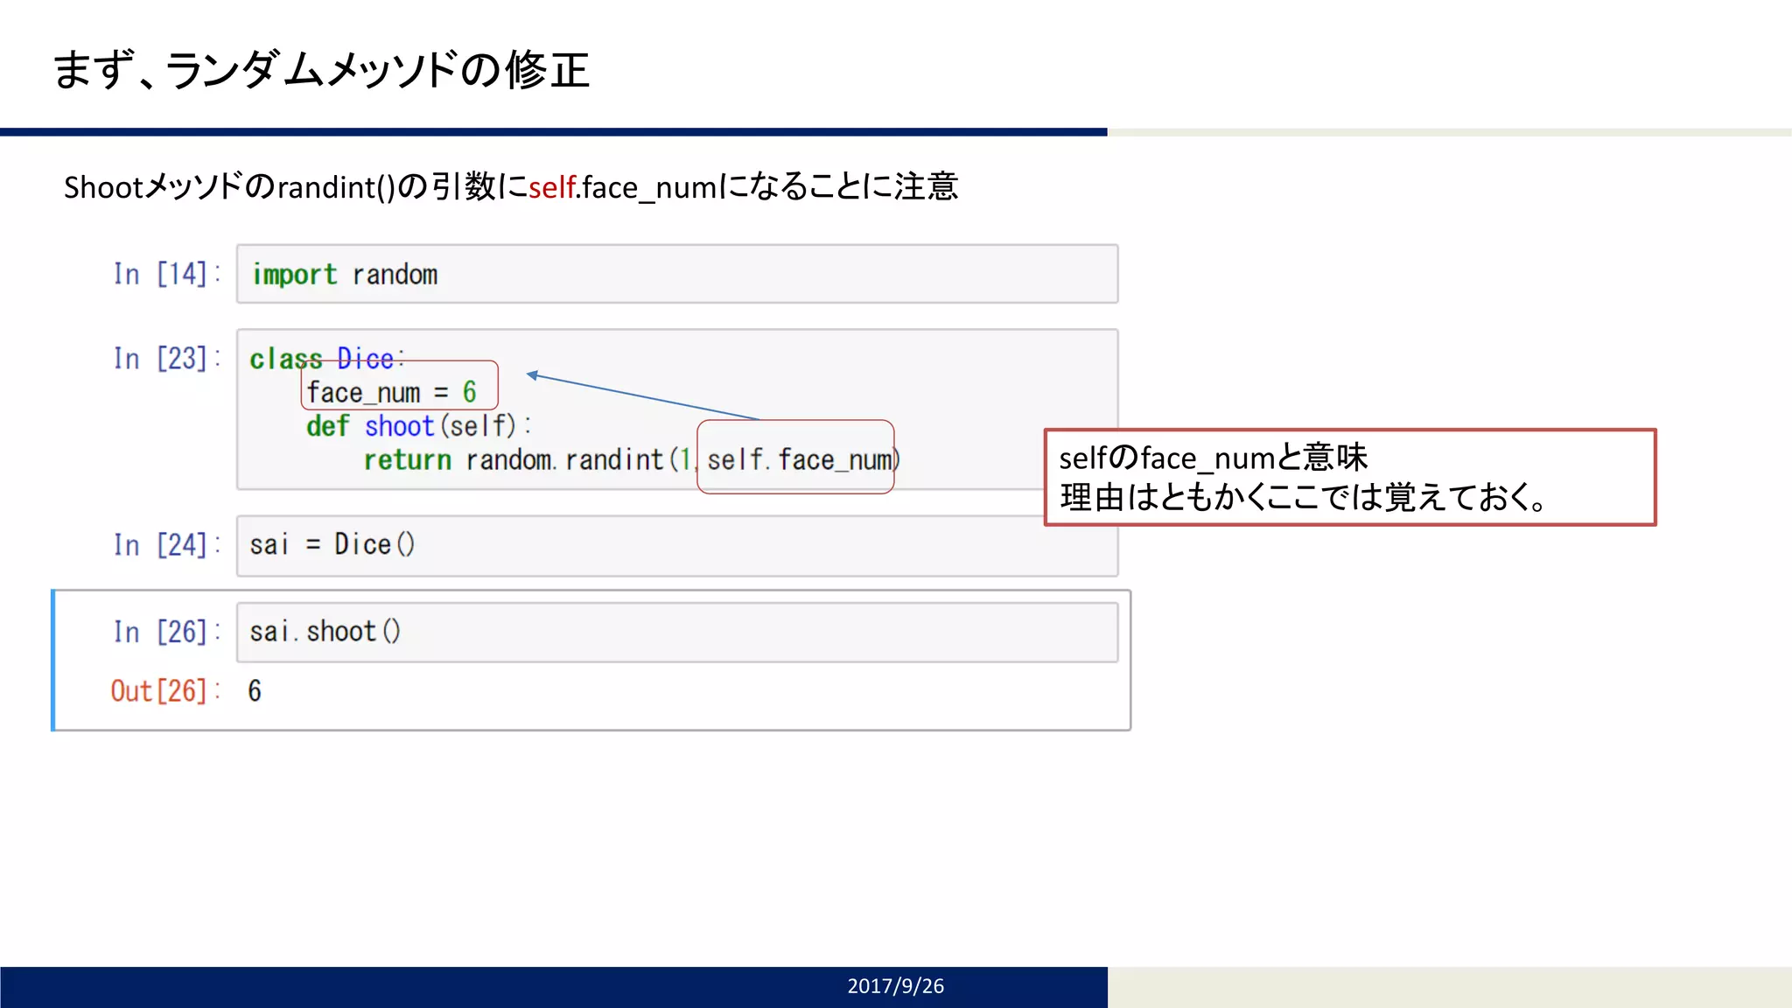Click the note 'selfのface_numと意味'
The height and width of the screenshot is (1008, 1792).
(1213, 458)
